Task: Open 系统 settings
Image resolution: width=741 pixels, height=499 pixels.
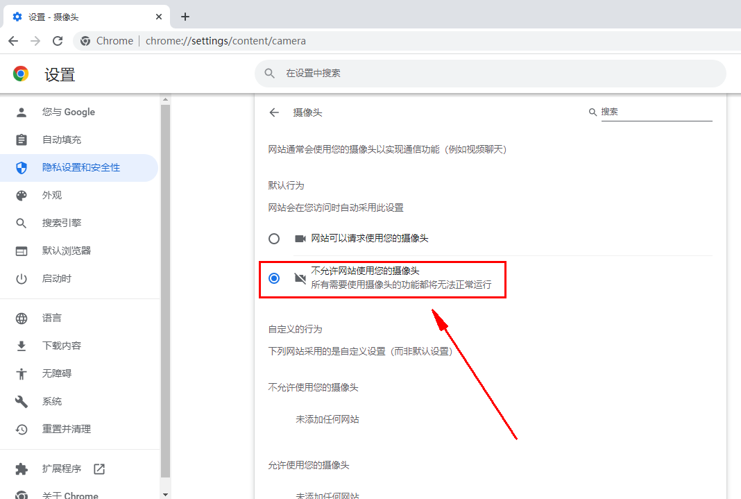Action: click(79, 401)
